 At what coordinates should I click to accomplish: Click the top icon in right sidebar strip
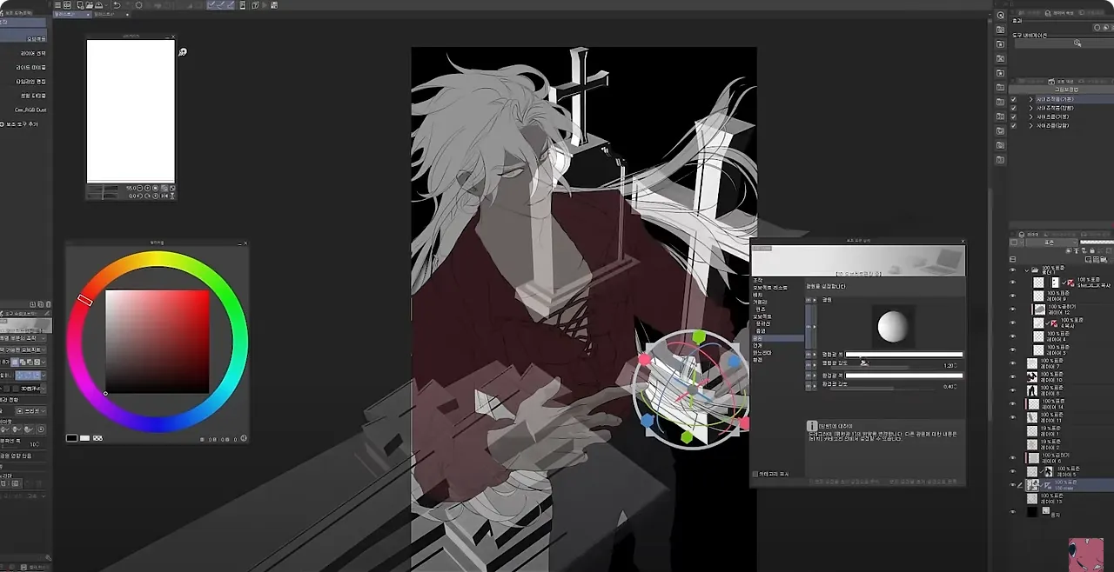click(x=1000, y=16)
